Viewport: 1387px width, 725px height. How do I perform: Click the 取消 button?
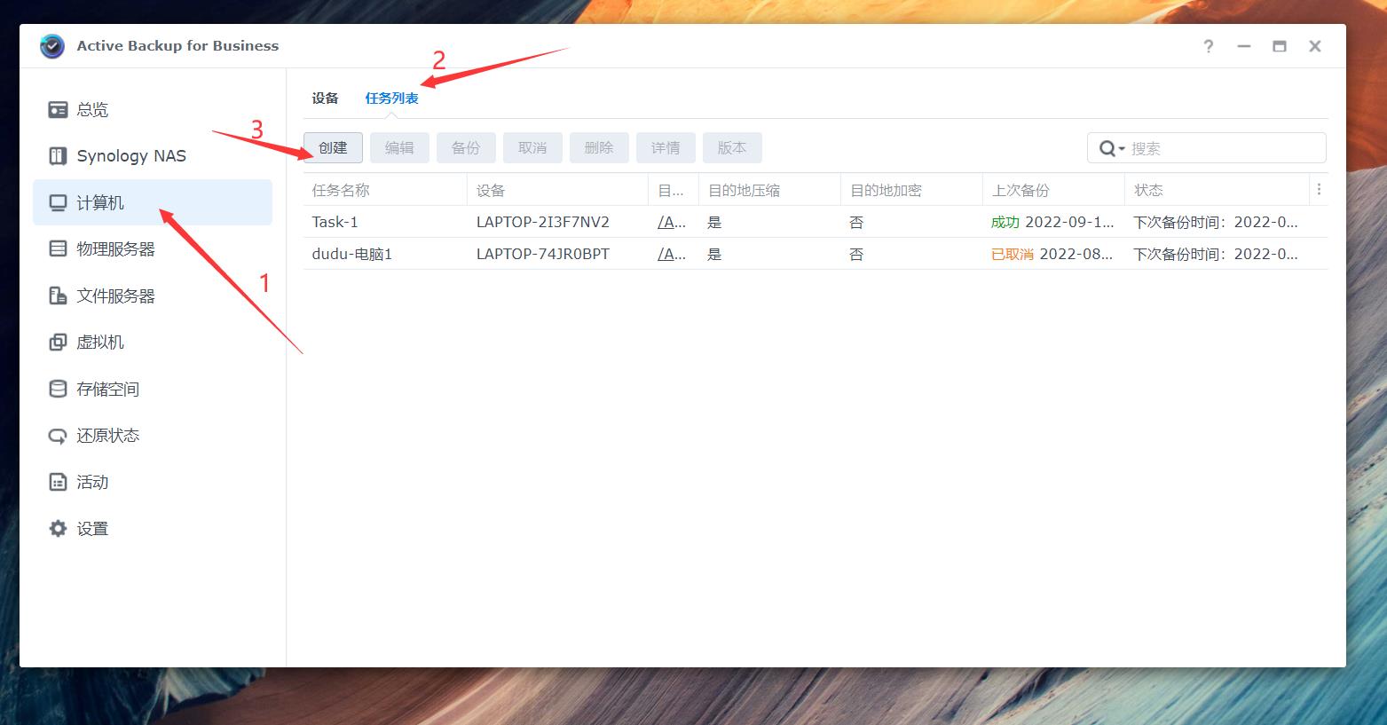[532, 148]
